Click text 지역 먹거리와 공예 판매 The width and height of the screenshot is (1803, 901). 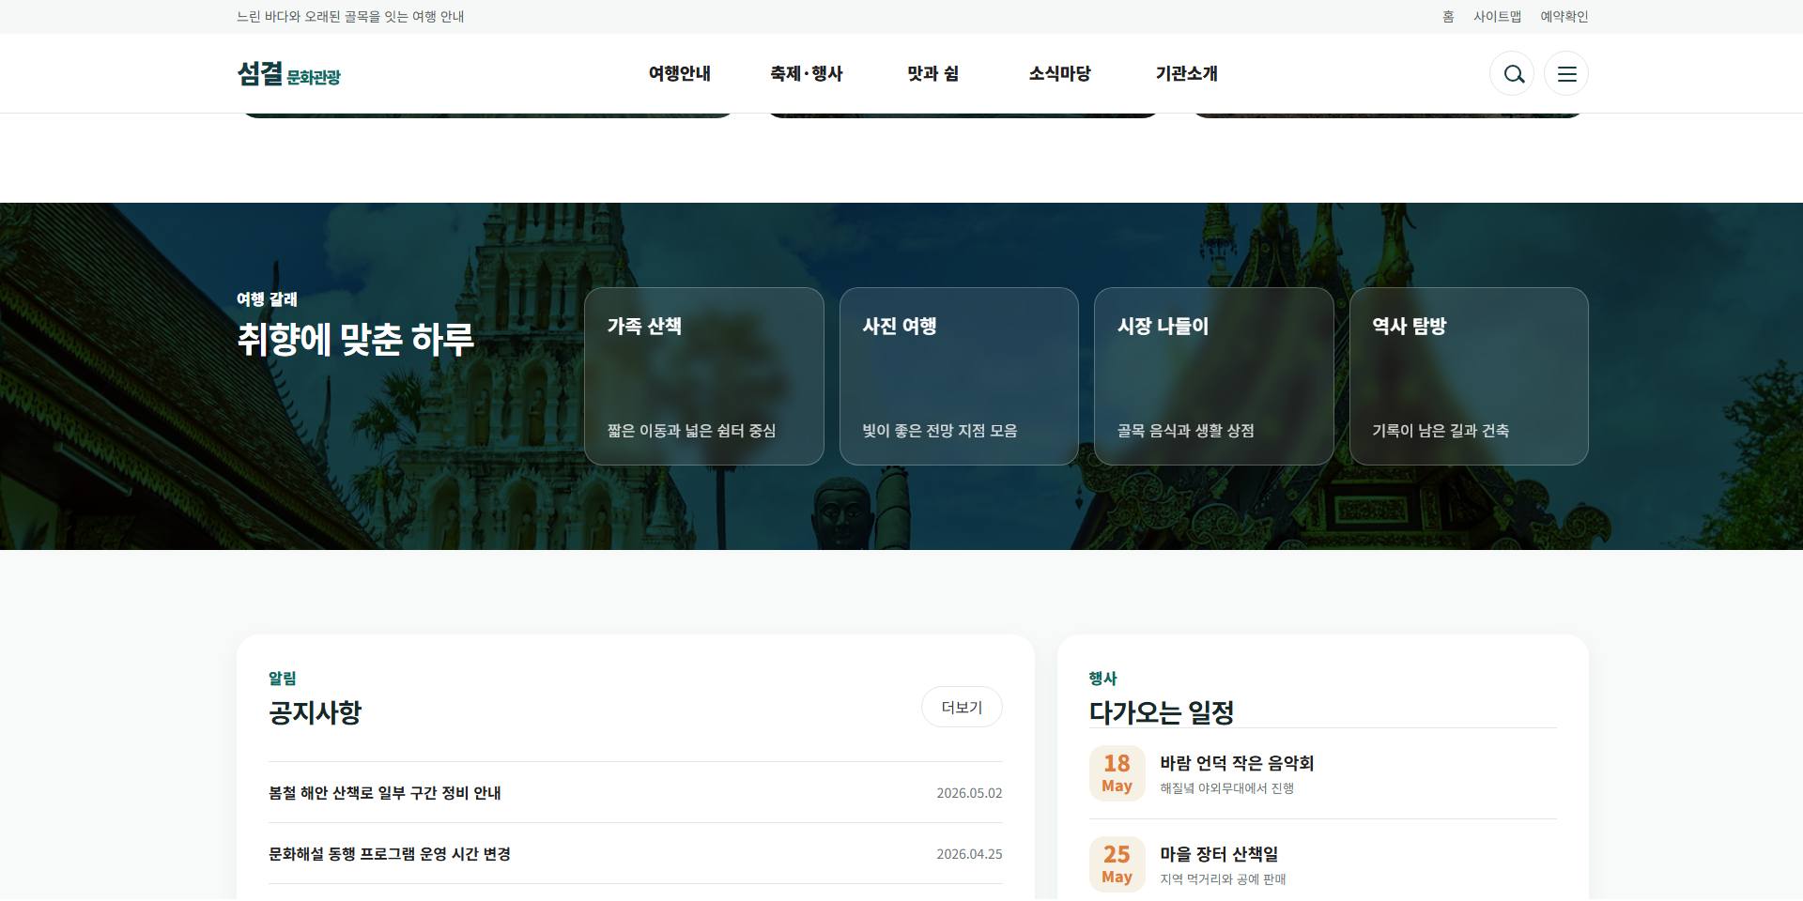[1223, 879]
